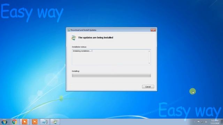Show hidden tray icons arrow

pyautogui.click(x=195, y=122)
